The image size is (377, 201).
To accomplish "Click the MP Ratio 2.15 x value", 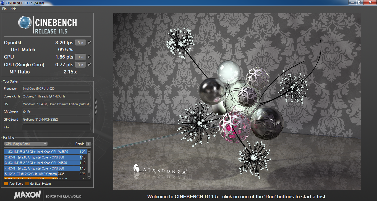I will 70,72.
